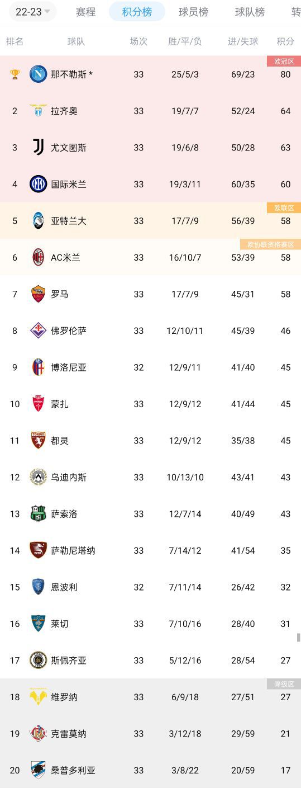Click the Napoli club crest icon
The image size is (301, 788).
(38, 74)
